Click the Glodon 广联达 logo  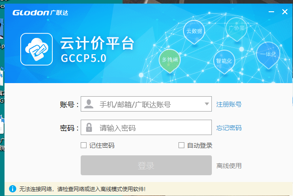point(41,13)
